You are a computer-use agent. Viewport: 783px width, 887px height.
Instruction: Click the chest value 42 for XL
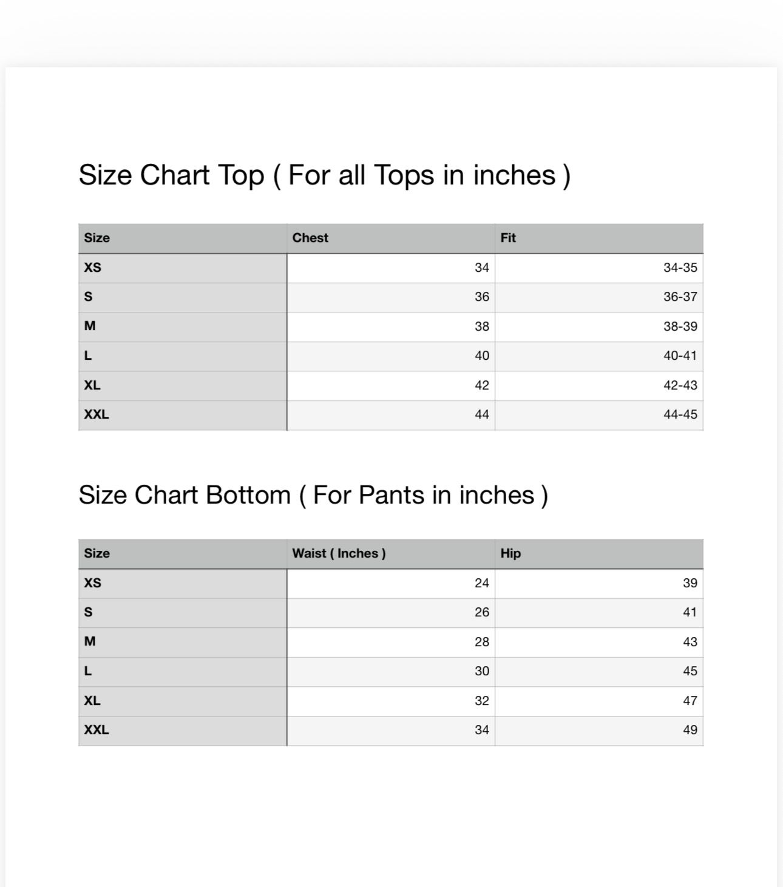click(481, 385)
